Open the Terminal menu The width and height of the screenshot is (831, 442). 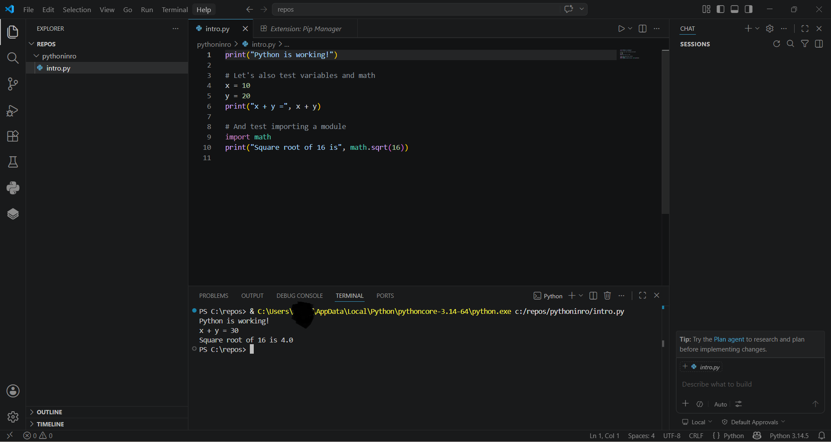pyautogui.click(x=175, y=10)
